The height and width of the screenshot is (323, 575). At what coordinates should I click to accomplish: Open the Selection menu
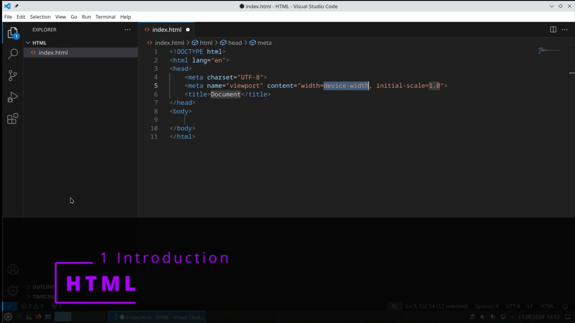[x=40, y=17]
